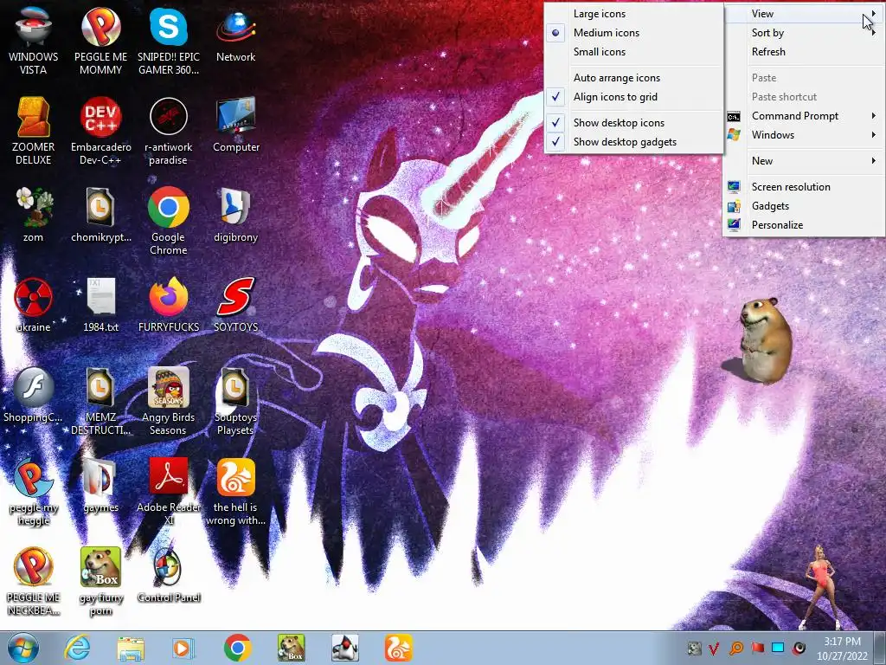Select the Adobe Reader XI icon

tap(169, 491)
